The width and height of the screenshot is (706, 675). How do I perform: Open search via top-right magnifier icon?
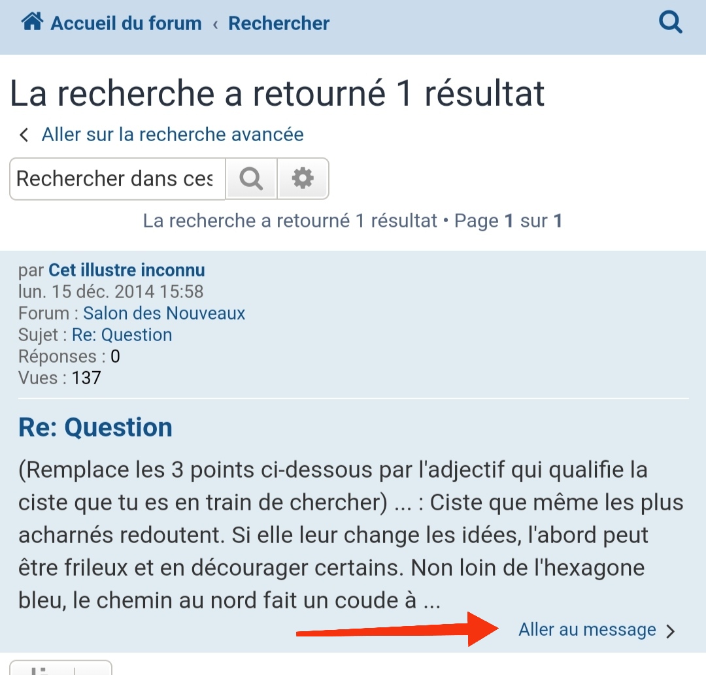coord(670,24)
